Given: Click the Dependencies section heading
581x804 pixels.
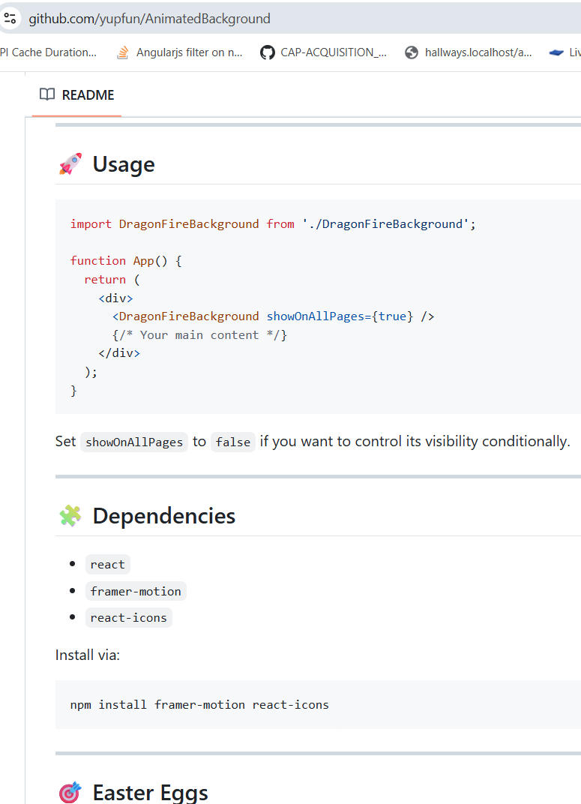Looking at the screenshot, I should (x=164, y=516).
